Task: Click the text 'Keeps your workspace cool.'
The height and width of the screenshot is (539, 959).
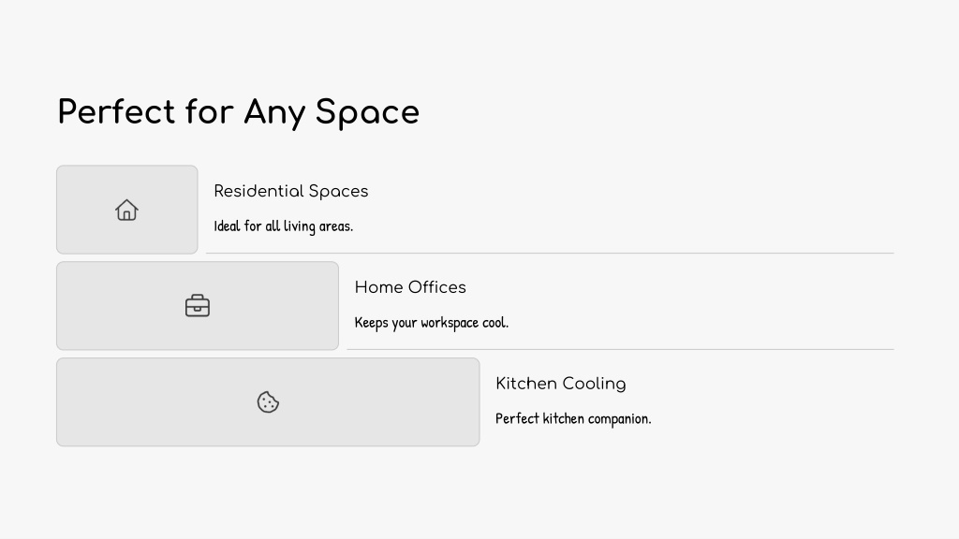Action: 432,323
